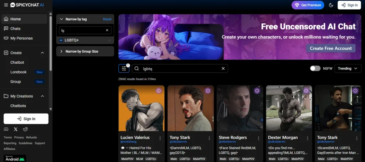Viewport: 365px width, 162px height.
Task: Collapse the Create section in the sidebar
Action: [x=42, y=53]
